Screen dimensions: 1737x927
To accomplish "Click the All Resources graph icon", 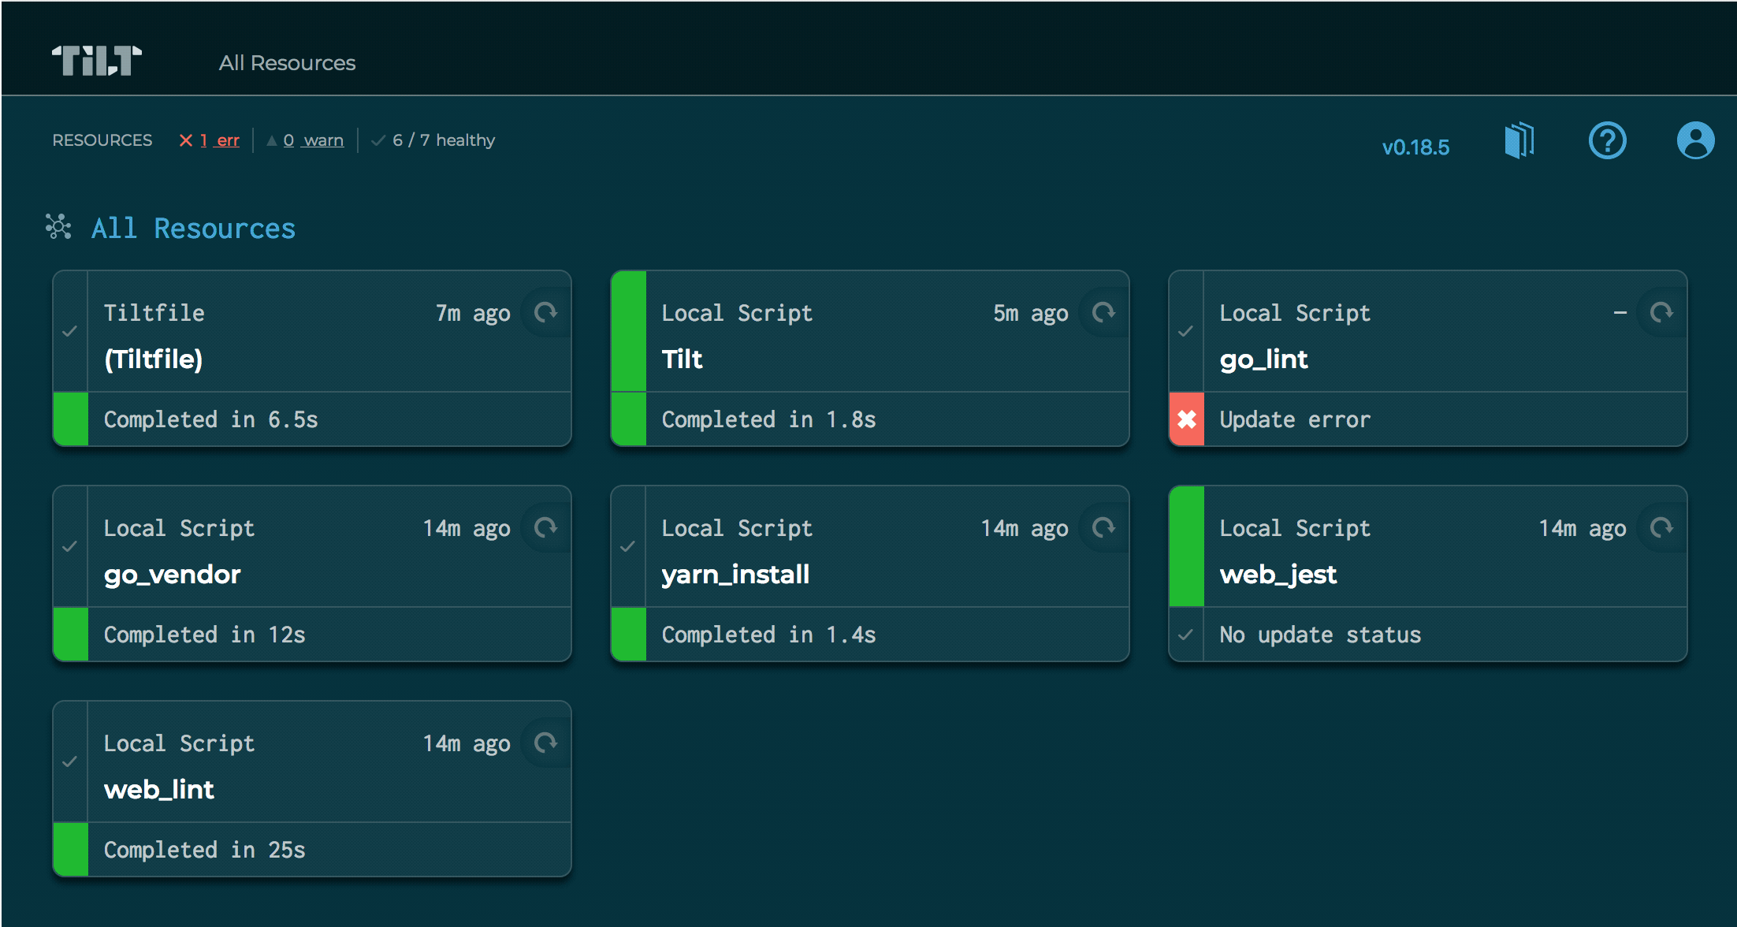I will [58, 227].
